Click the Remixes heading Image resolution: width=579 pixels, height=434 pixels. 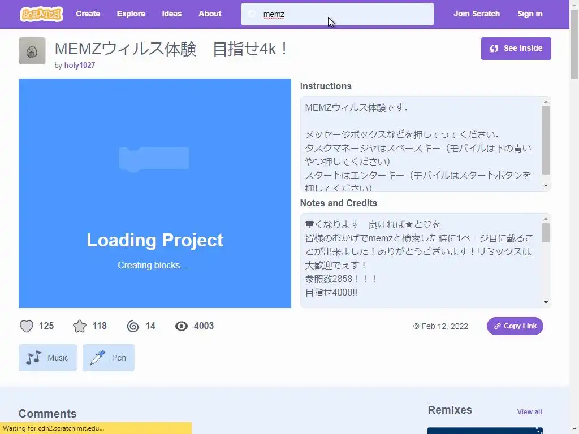point(450,410)
